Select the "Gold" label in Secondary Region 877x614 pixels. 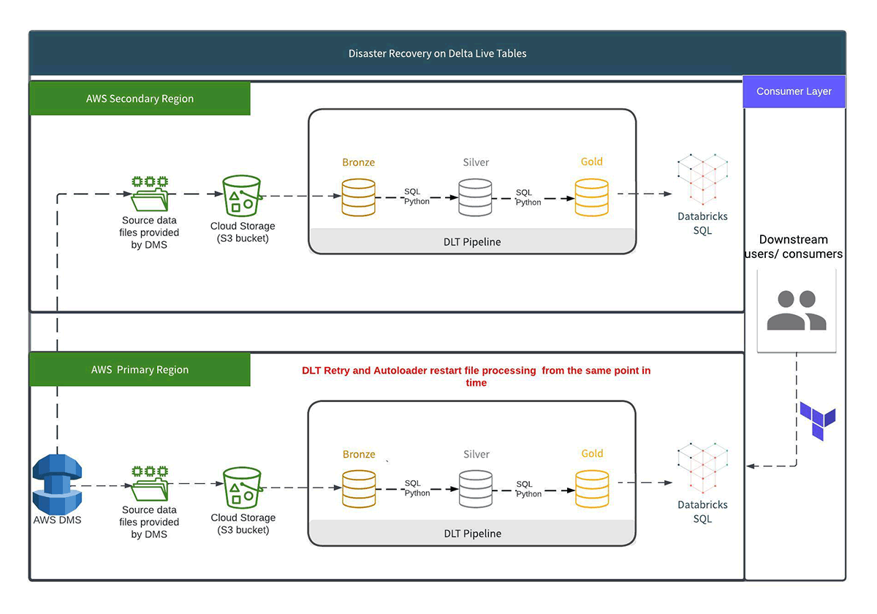[x=592, y=162]
